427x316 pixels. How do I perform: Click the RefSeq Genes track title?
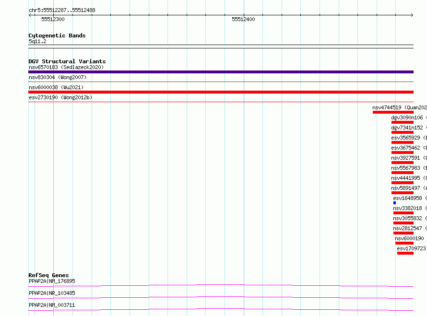pyautogui.click(x=48, y=275)
